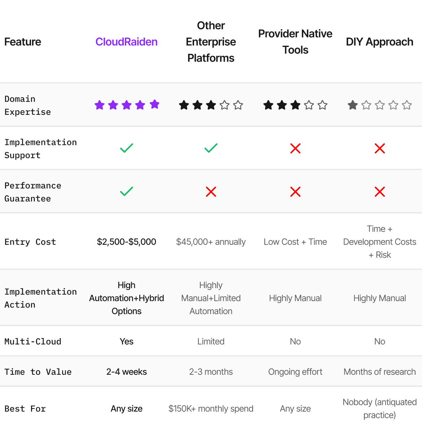
Task: Click the Domain Expertise row label
Action: (27, 105)
